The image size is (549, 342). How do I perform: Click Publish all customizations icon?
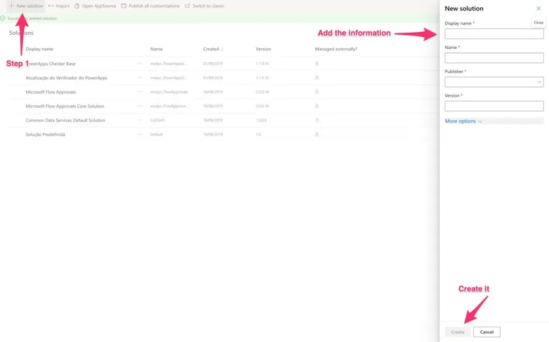pyautogui.click(x=124, y=6)
